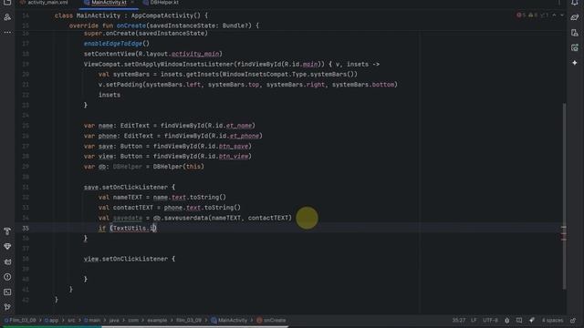Switch to the DBHelper.kt tab
This screenshot has height=328, width=584.
click(161, 3)
